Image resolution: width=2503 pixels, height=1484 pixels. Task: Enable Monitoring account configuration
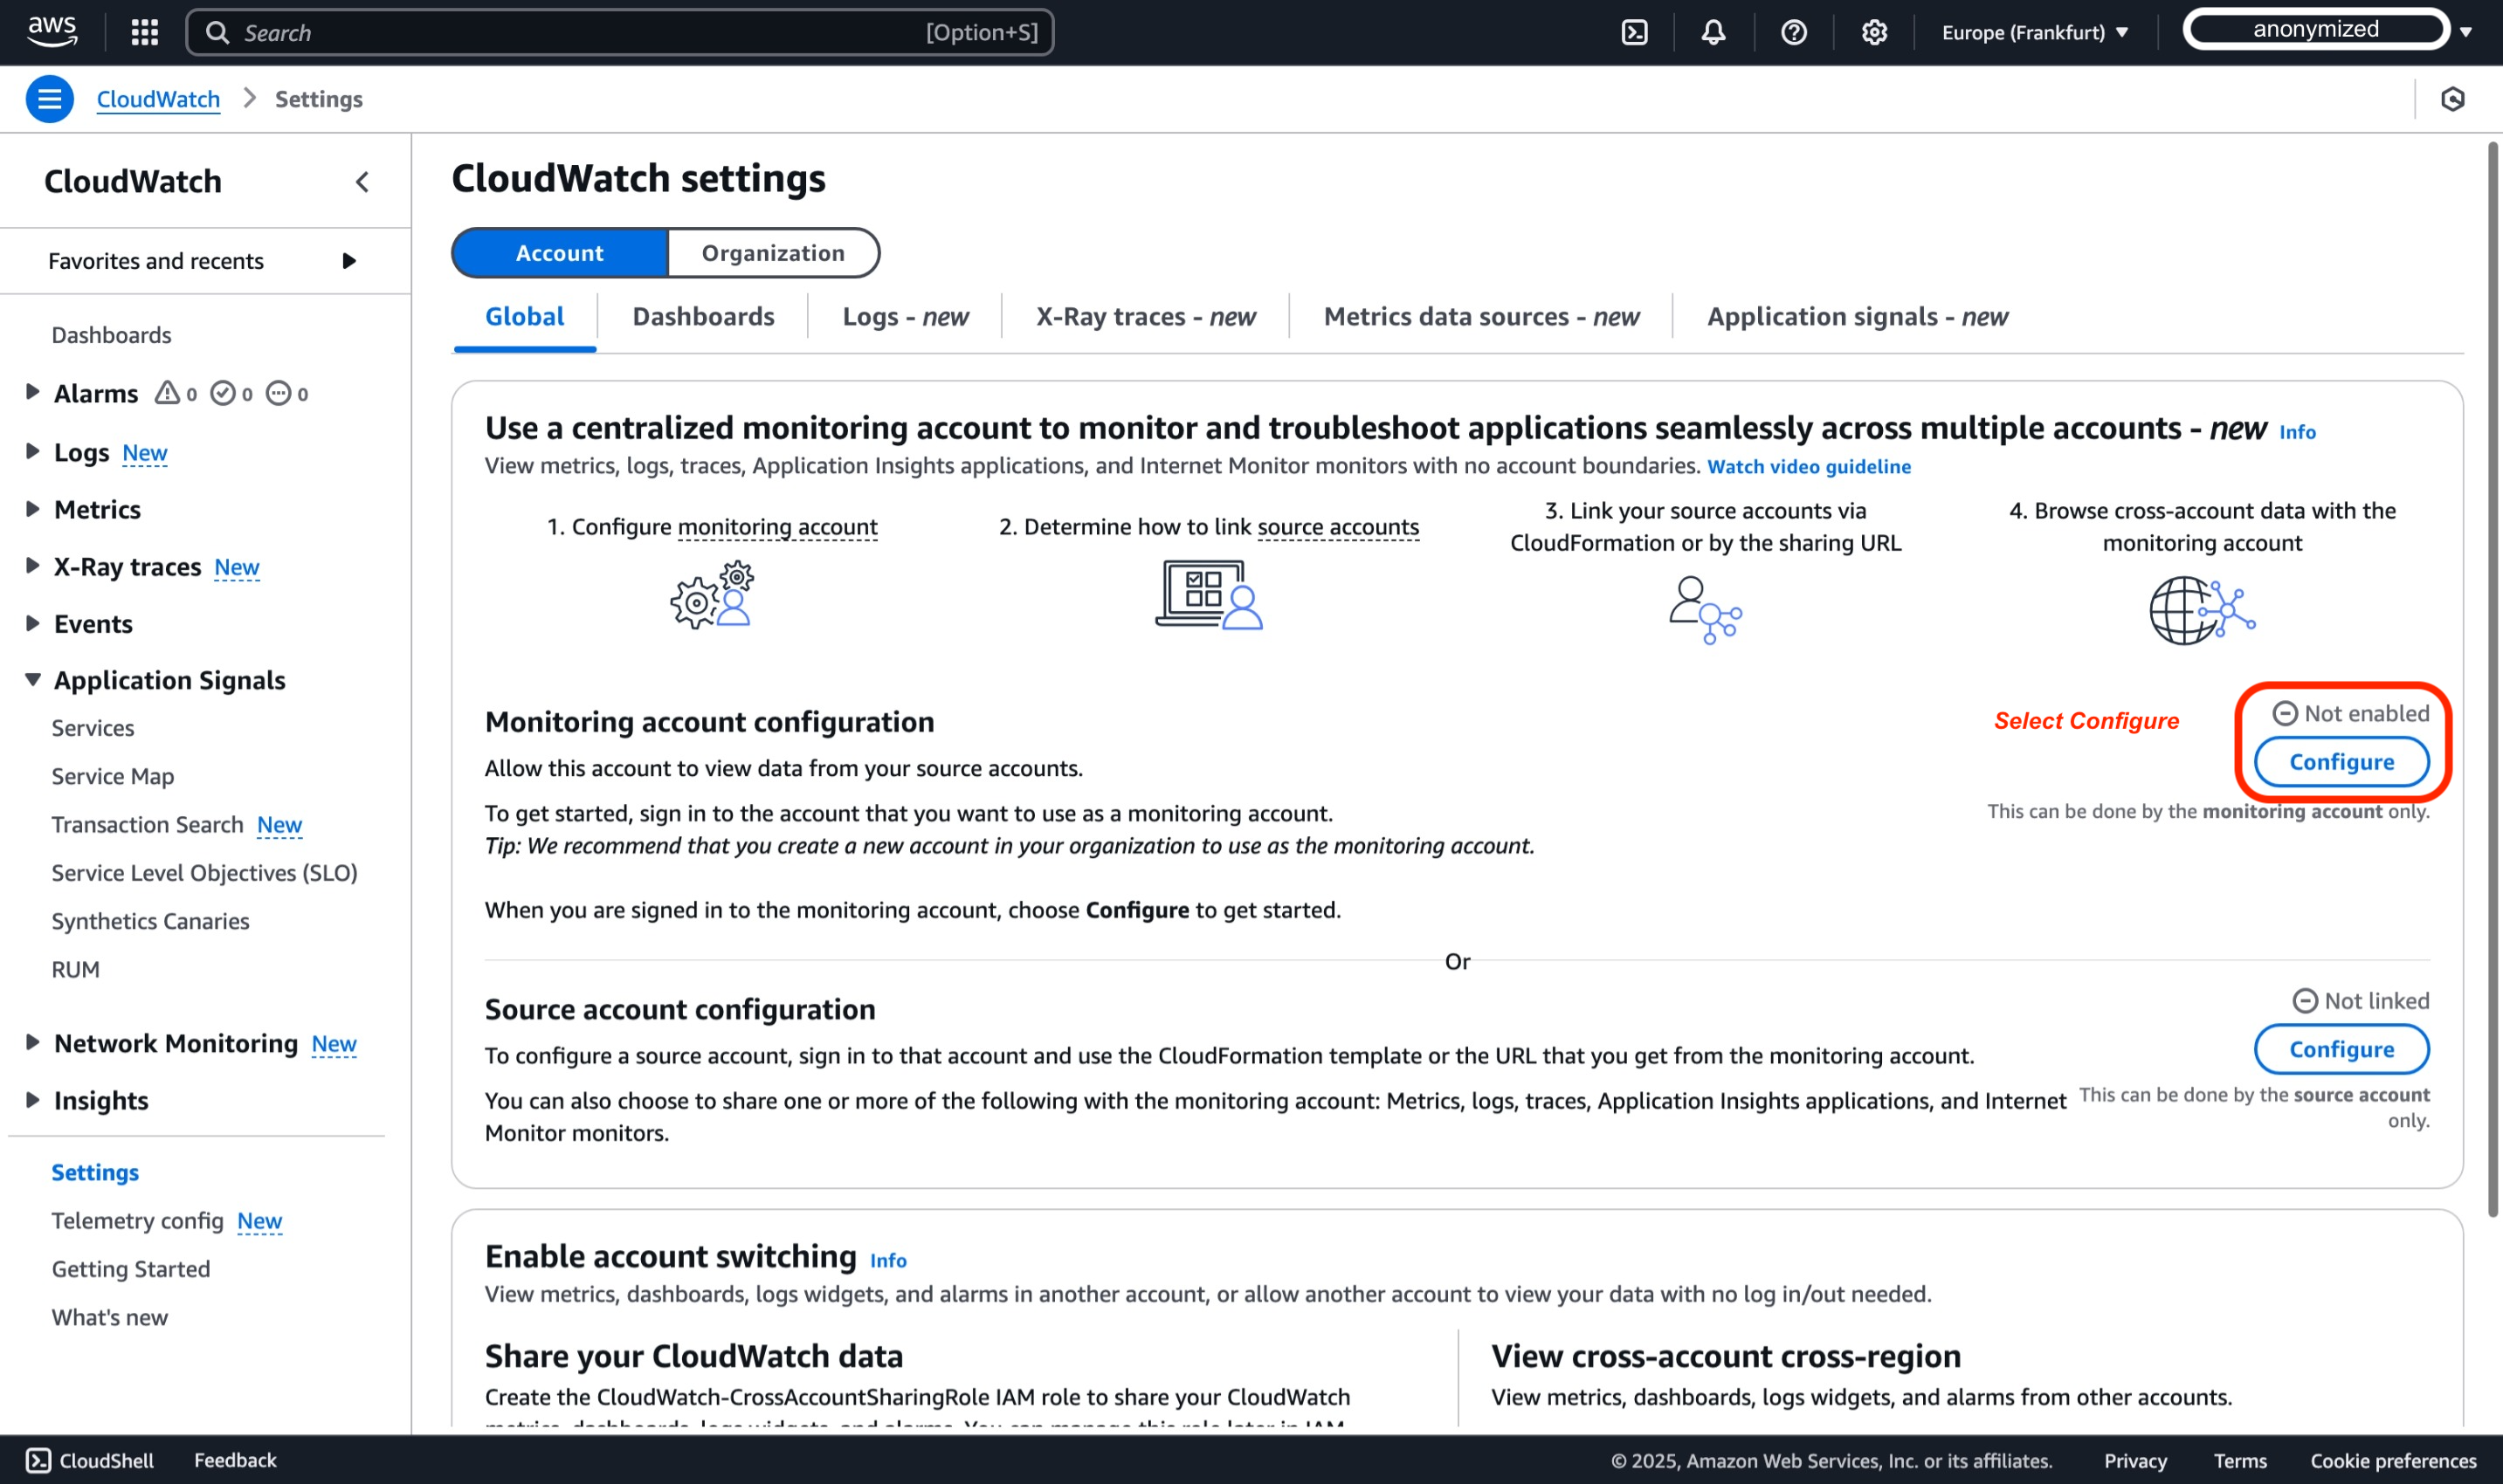coord(2341,761)
